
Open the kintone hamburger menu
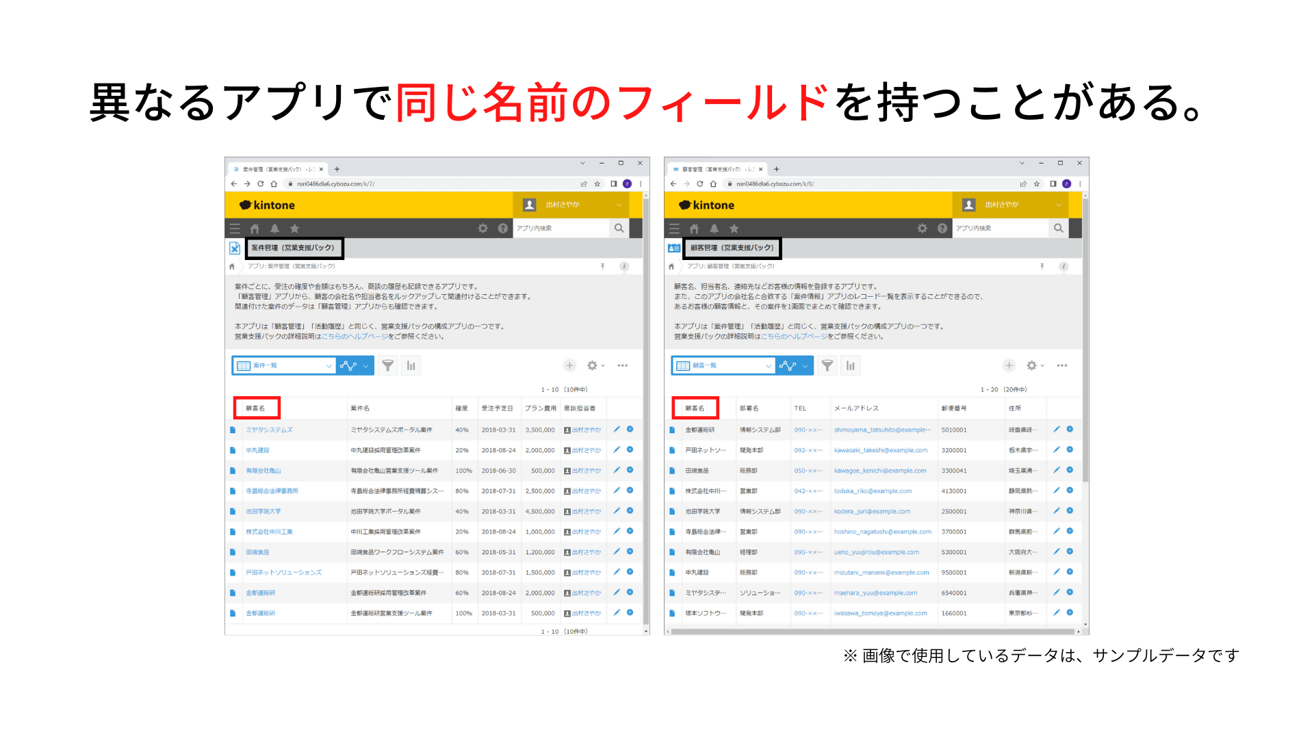tap(233, 228)
